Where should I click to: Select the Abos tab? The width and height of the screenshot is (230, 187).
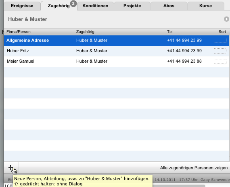169,6
